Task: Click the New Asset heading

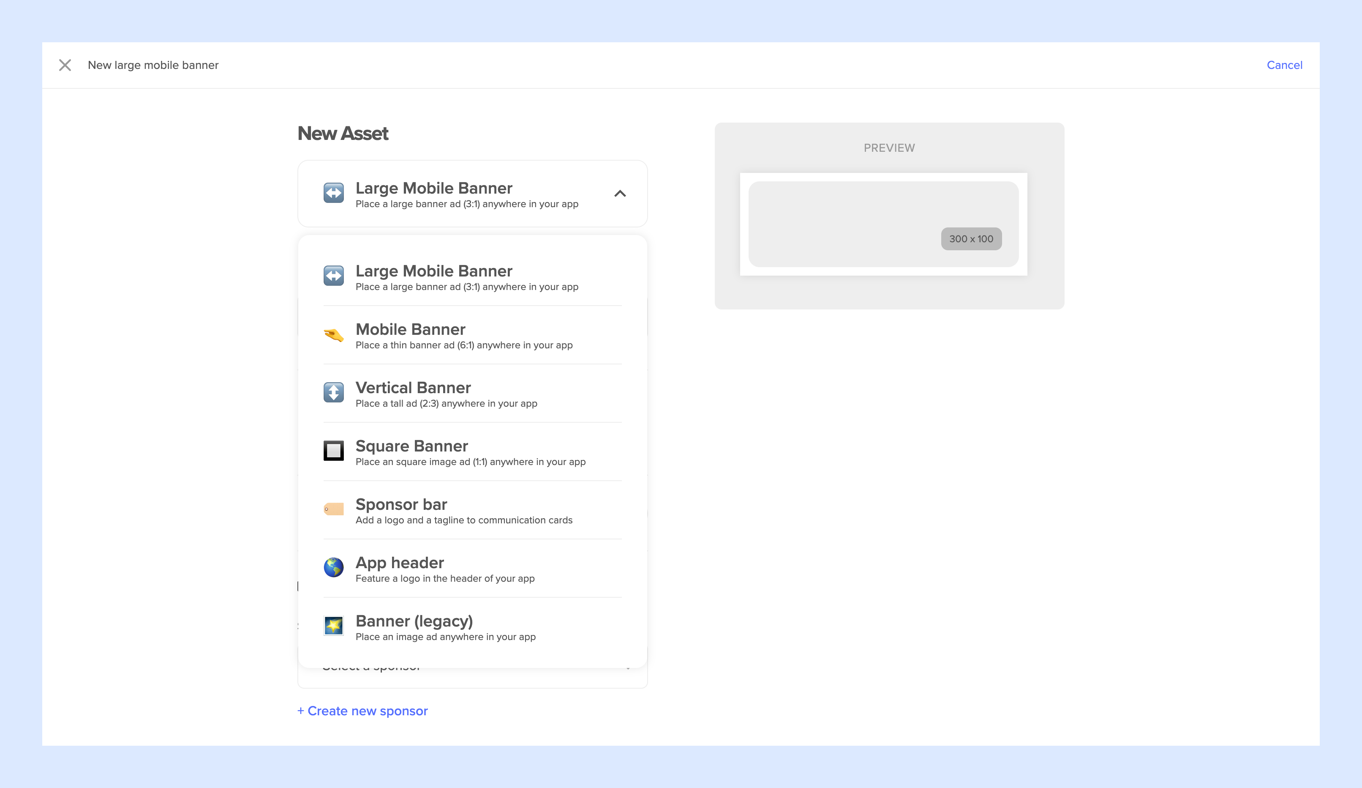Action: (x=343, y=134)
